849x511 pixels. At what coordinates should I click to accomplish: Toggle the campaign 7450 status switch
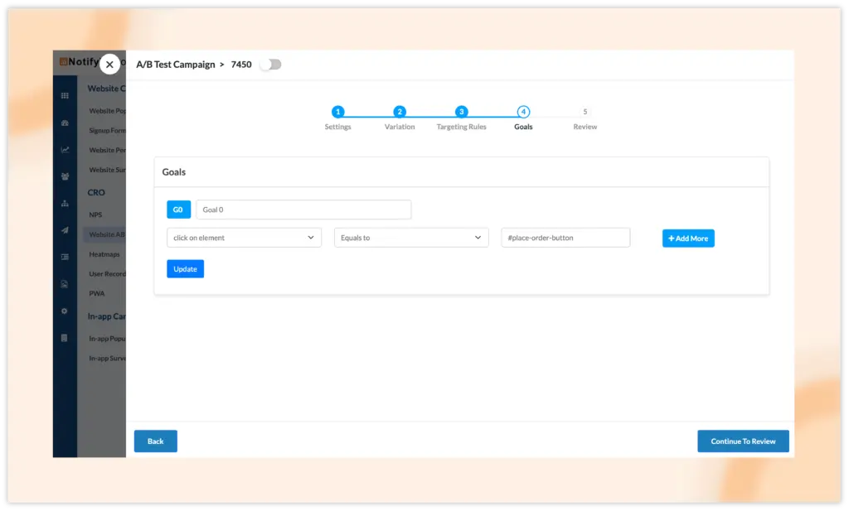pos(270,65)
